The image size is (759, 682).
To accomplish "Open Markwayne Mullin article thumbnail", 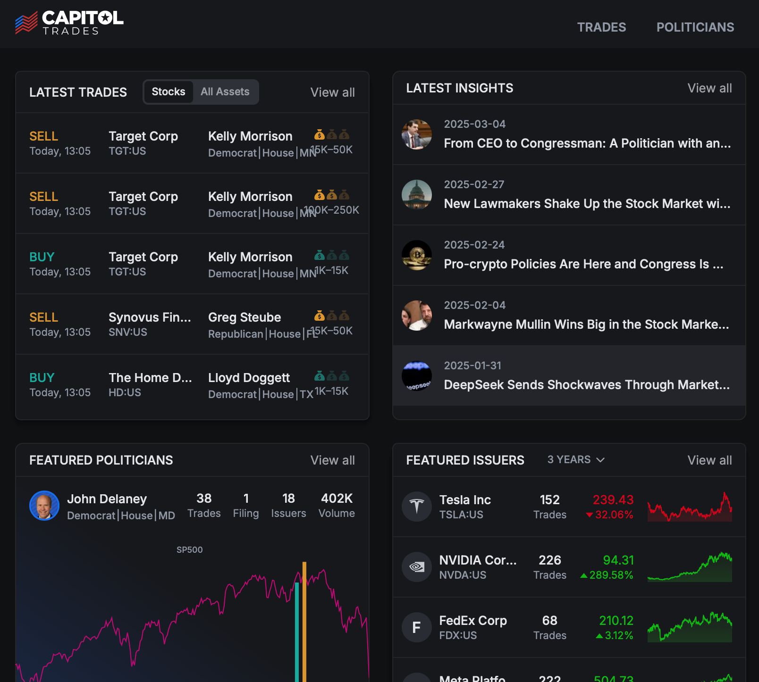I will click(417, 316).
